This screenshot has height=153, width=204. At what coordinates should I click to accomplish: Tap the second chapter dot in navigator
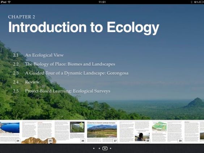pyautogui.click(x=99, y=148)
